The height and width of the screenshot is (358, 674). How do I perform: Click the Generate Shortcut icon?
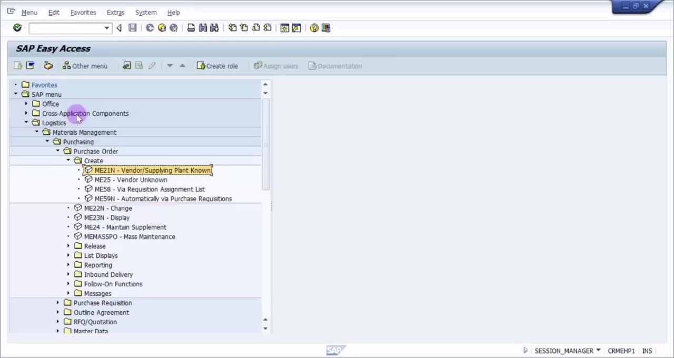point(296,28)
